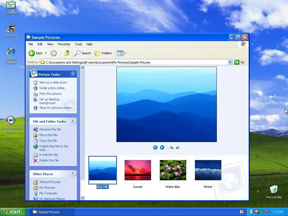Click the 7:14 PM taskbar clock
288x216 pixels.
(278, 212)
